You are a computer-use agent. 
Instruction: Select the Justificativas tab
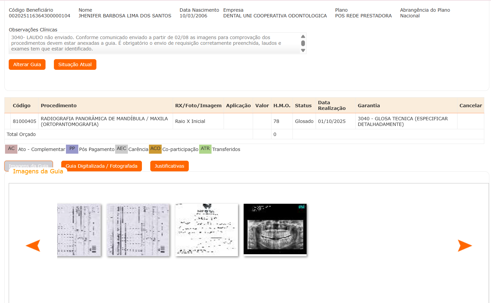coord(169,166)
